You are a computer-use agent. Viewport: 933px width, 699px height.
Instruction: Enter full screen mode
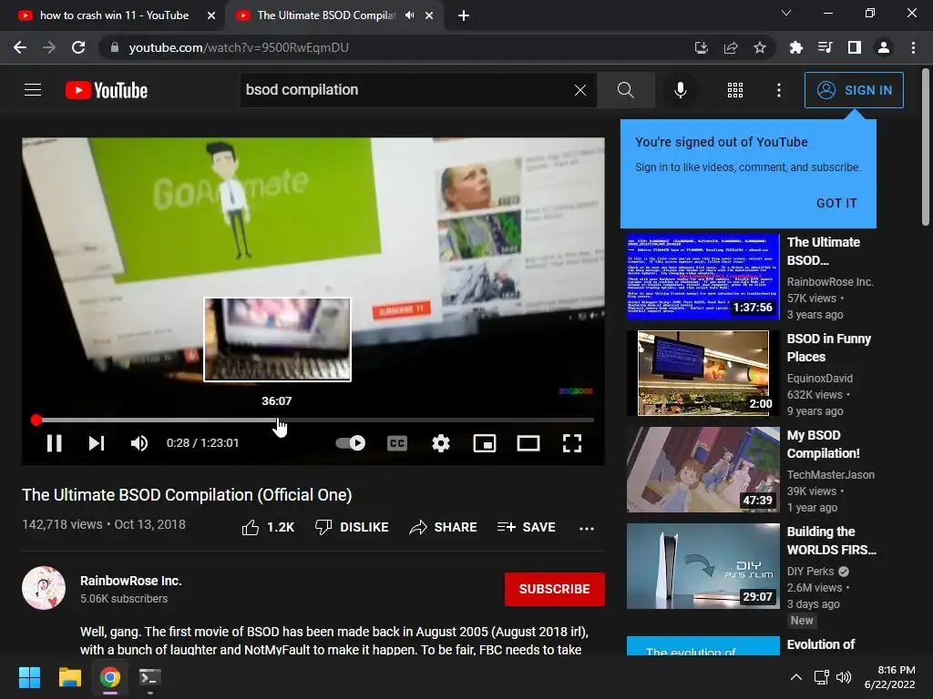[572, 443]
